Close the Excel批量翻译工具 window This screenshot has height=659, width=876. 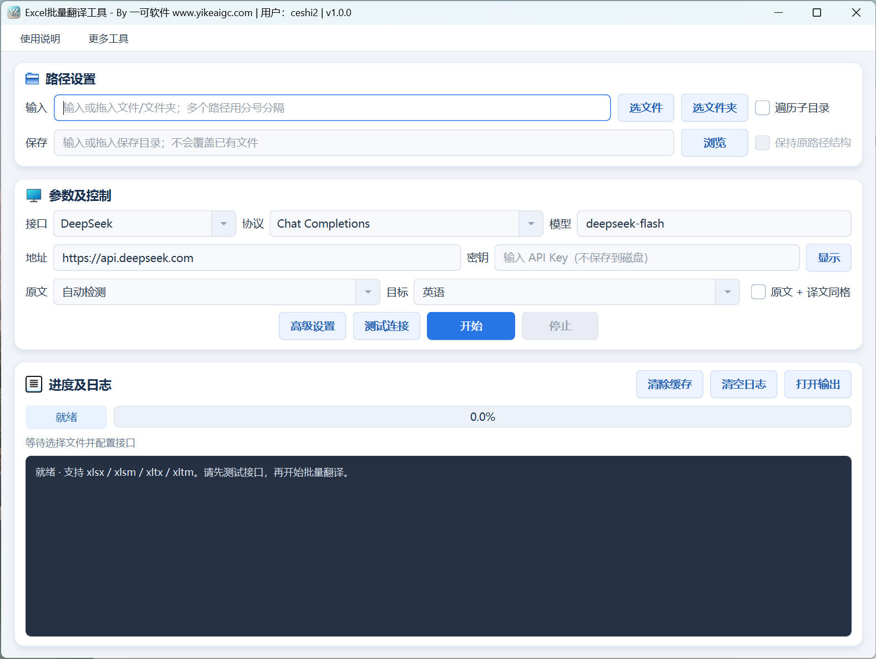pyautogui.click(x=856, y=12)
